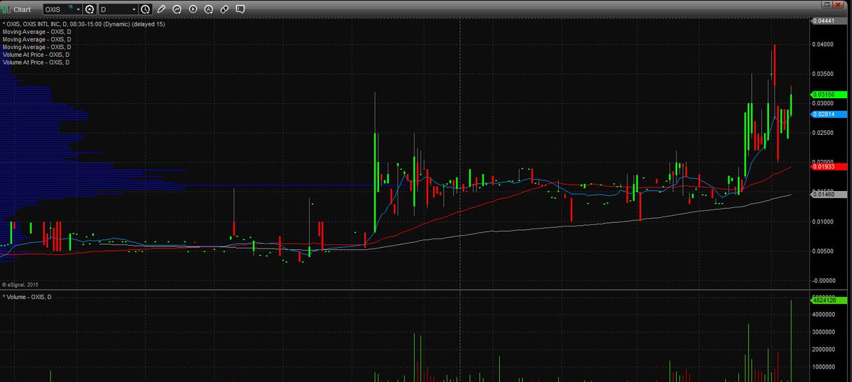Click the comment annotation icon
The height and width of the screenshot is (382, 852).
240,10
